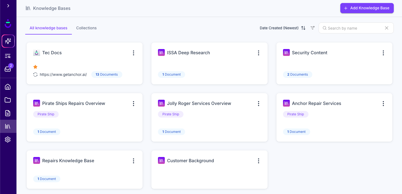The image size is (402, 194).
Task: Click 1 Document badge on Anchor Repair Services
Action: click(296, 132)
